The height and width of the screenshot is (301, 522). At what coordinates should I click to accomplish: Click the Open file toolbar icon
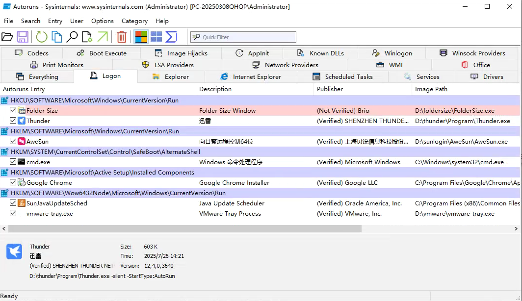point(7,37)
